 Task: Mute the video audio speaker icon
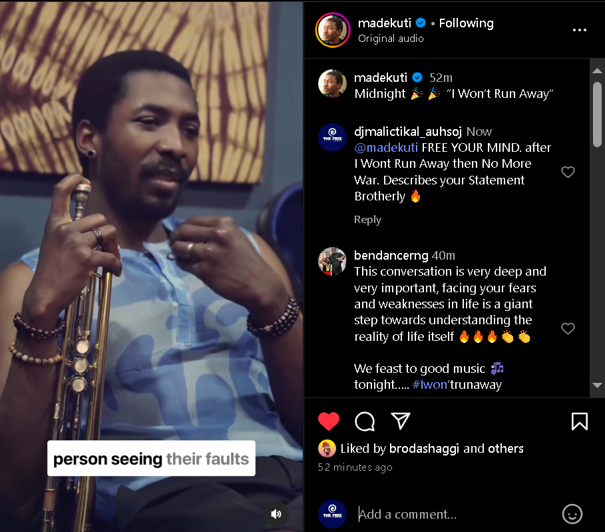pos(276,513)
